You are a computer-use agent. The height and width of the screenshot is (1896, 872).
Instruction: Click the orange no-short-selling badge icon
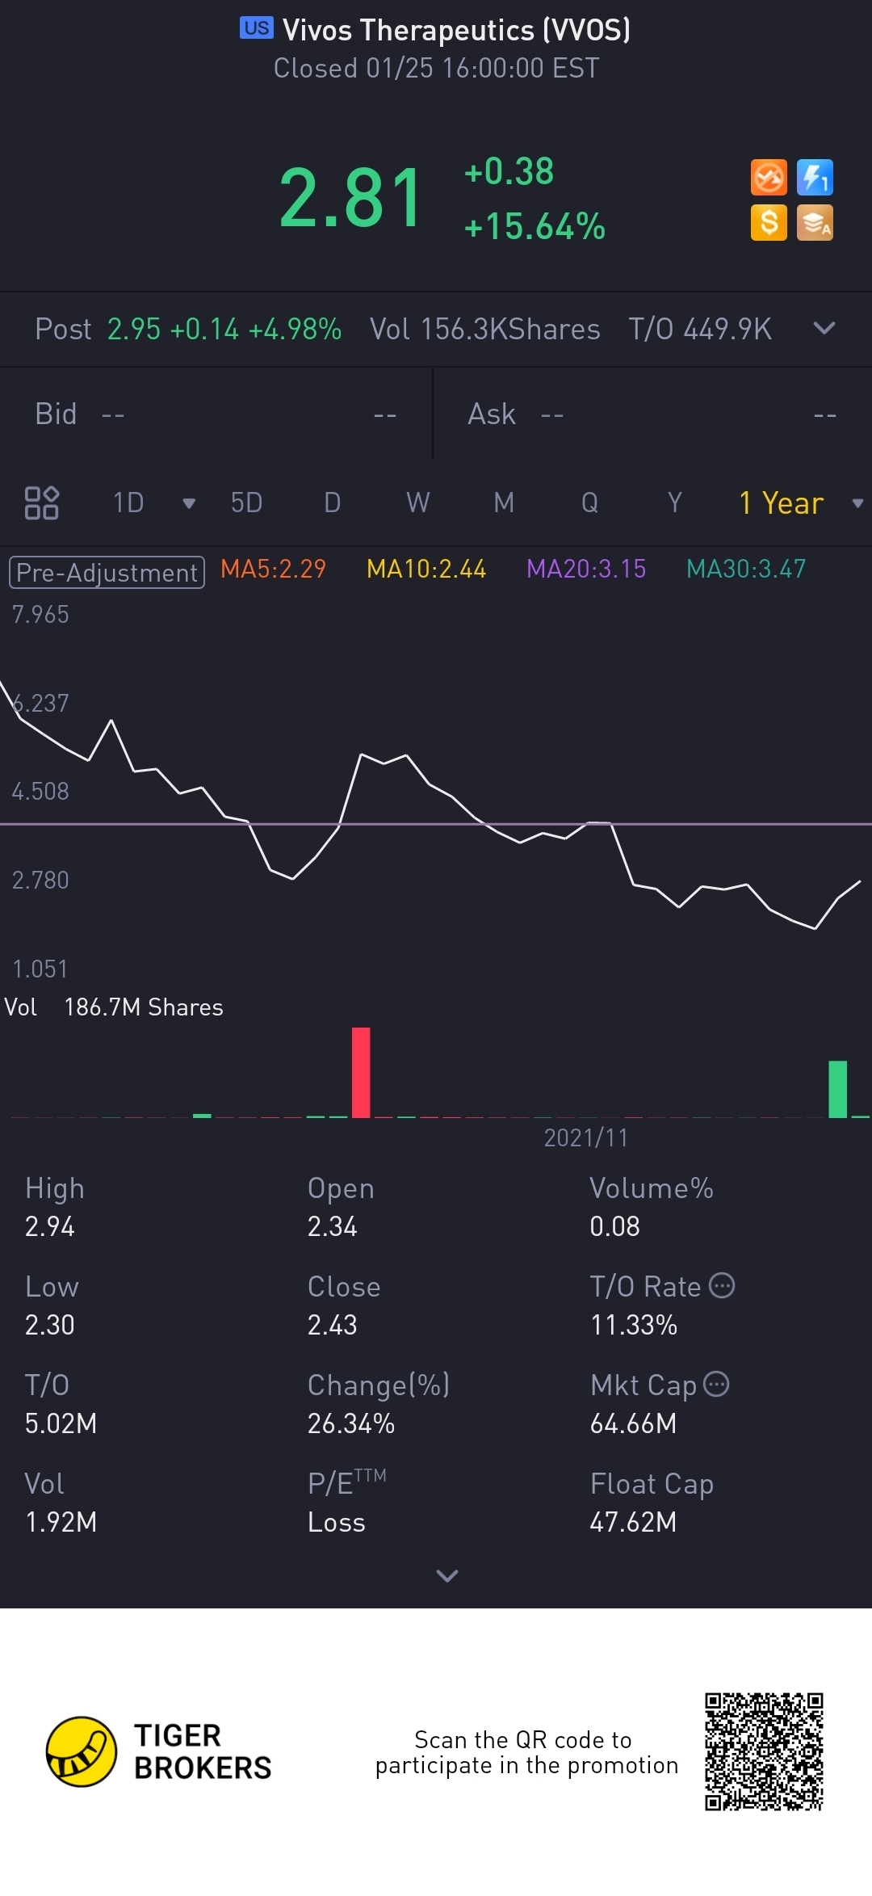768,178
